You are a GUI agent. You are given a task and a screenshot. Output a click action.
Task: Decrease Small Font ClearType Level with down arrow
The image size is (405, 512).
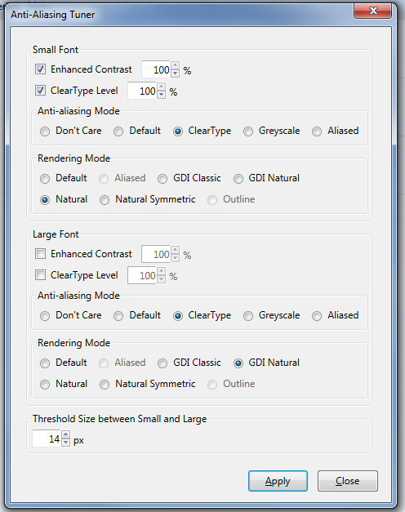pos(162,95)
